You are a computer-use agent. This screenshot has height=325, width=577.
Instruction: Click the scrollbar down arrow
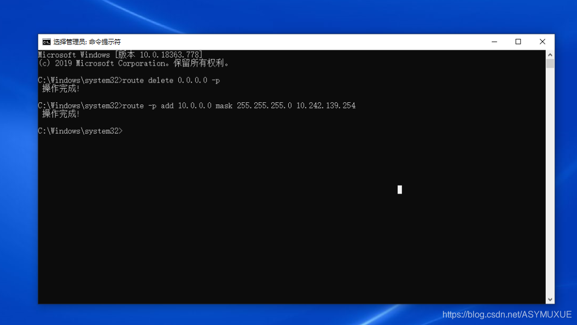[550, 299]
